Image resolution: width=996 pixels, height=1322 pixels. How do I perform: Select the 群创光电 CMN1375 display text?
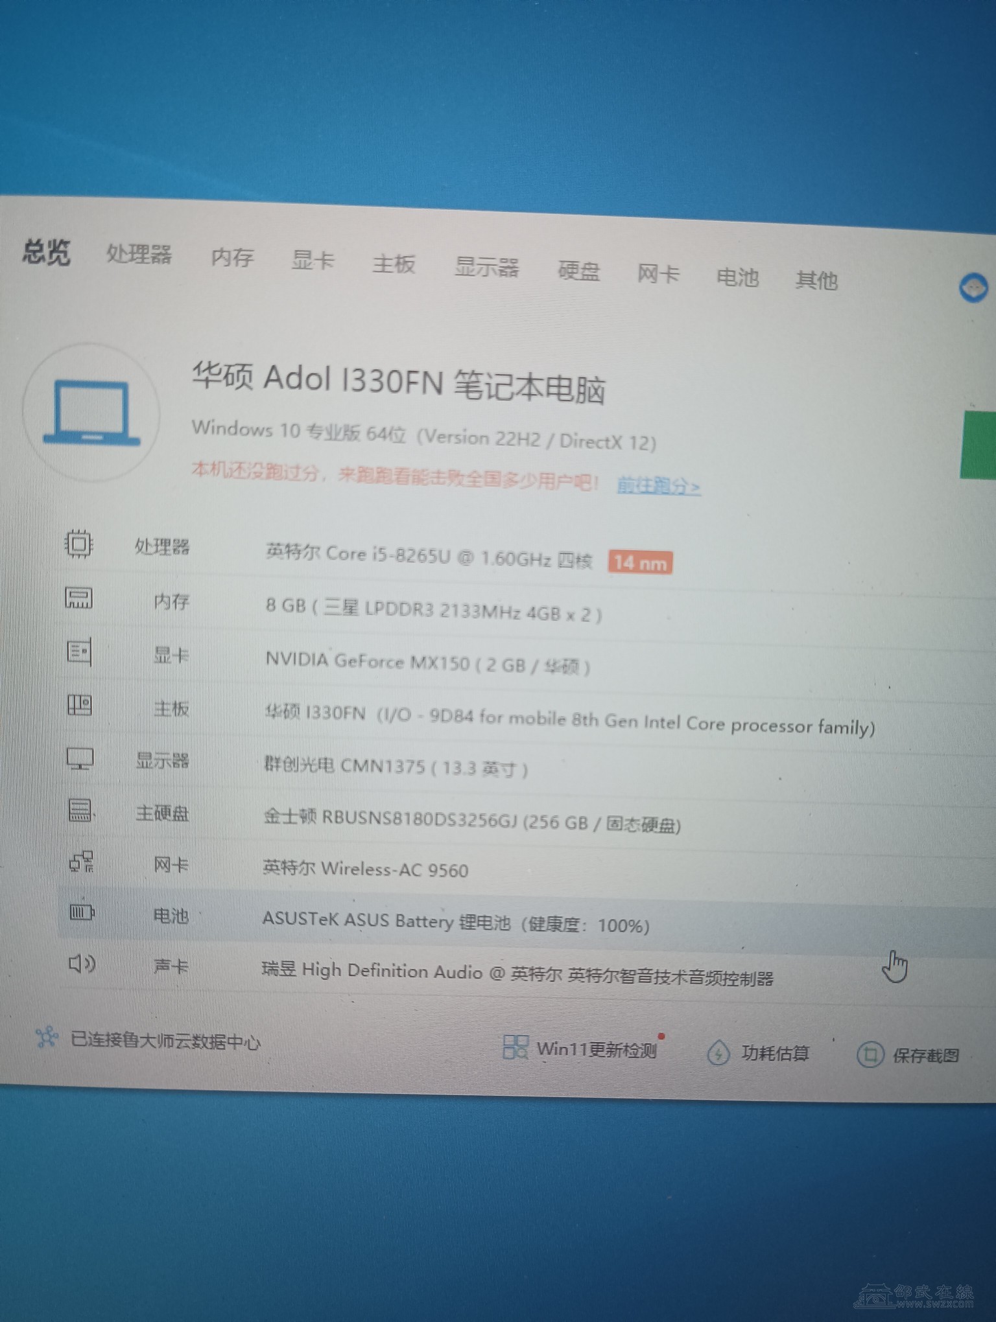pos(396,766)
